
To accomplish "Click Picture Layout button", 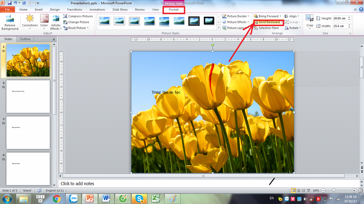I will click(234, 28).
